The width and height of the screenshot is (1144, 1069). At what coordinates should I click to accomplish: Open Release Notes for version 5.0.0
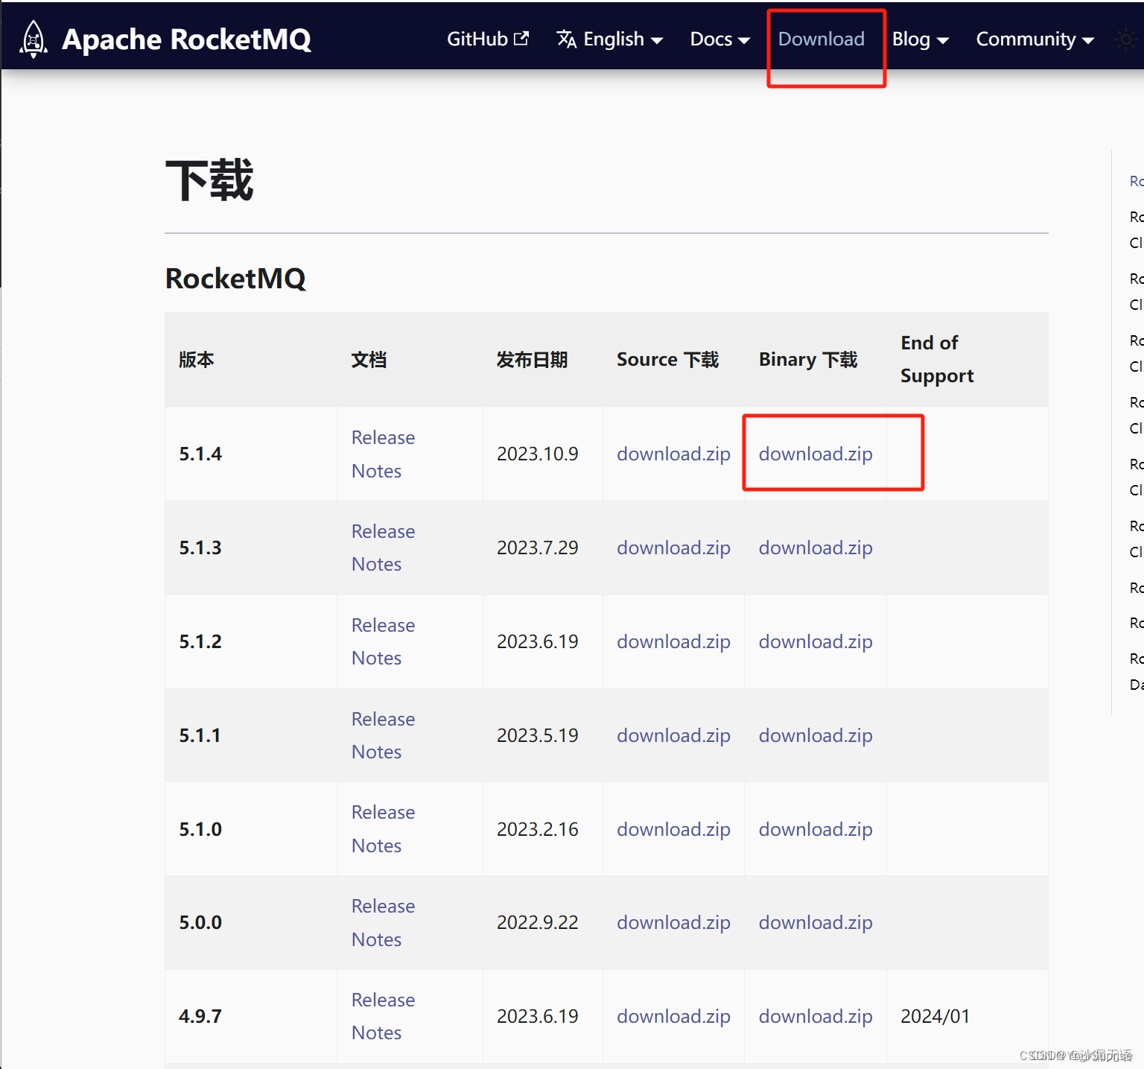point(383,922)
